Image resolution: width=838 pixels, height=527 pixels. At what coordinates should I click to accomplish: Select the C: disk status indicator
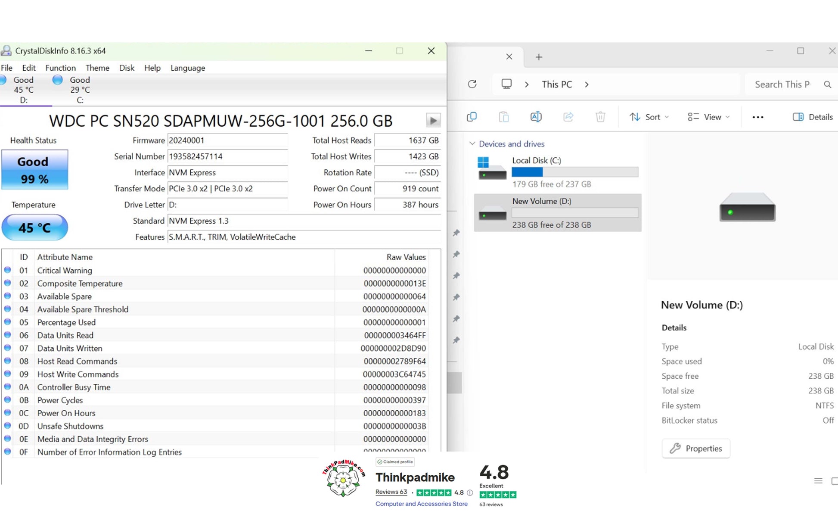(x=72, y=90)
